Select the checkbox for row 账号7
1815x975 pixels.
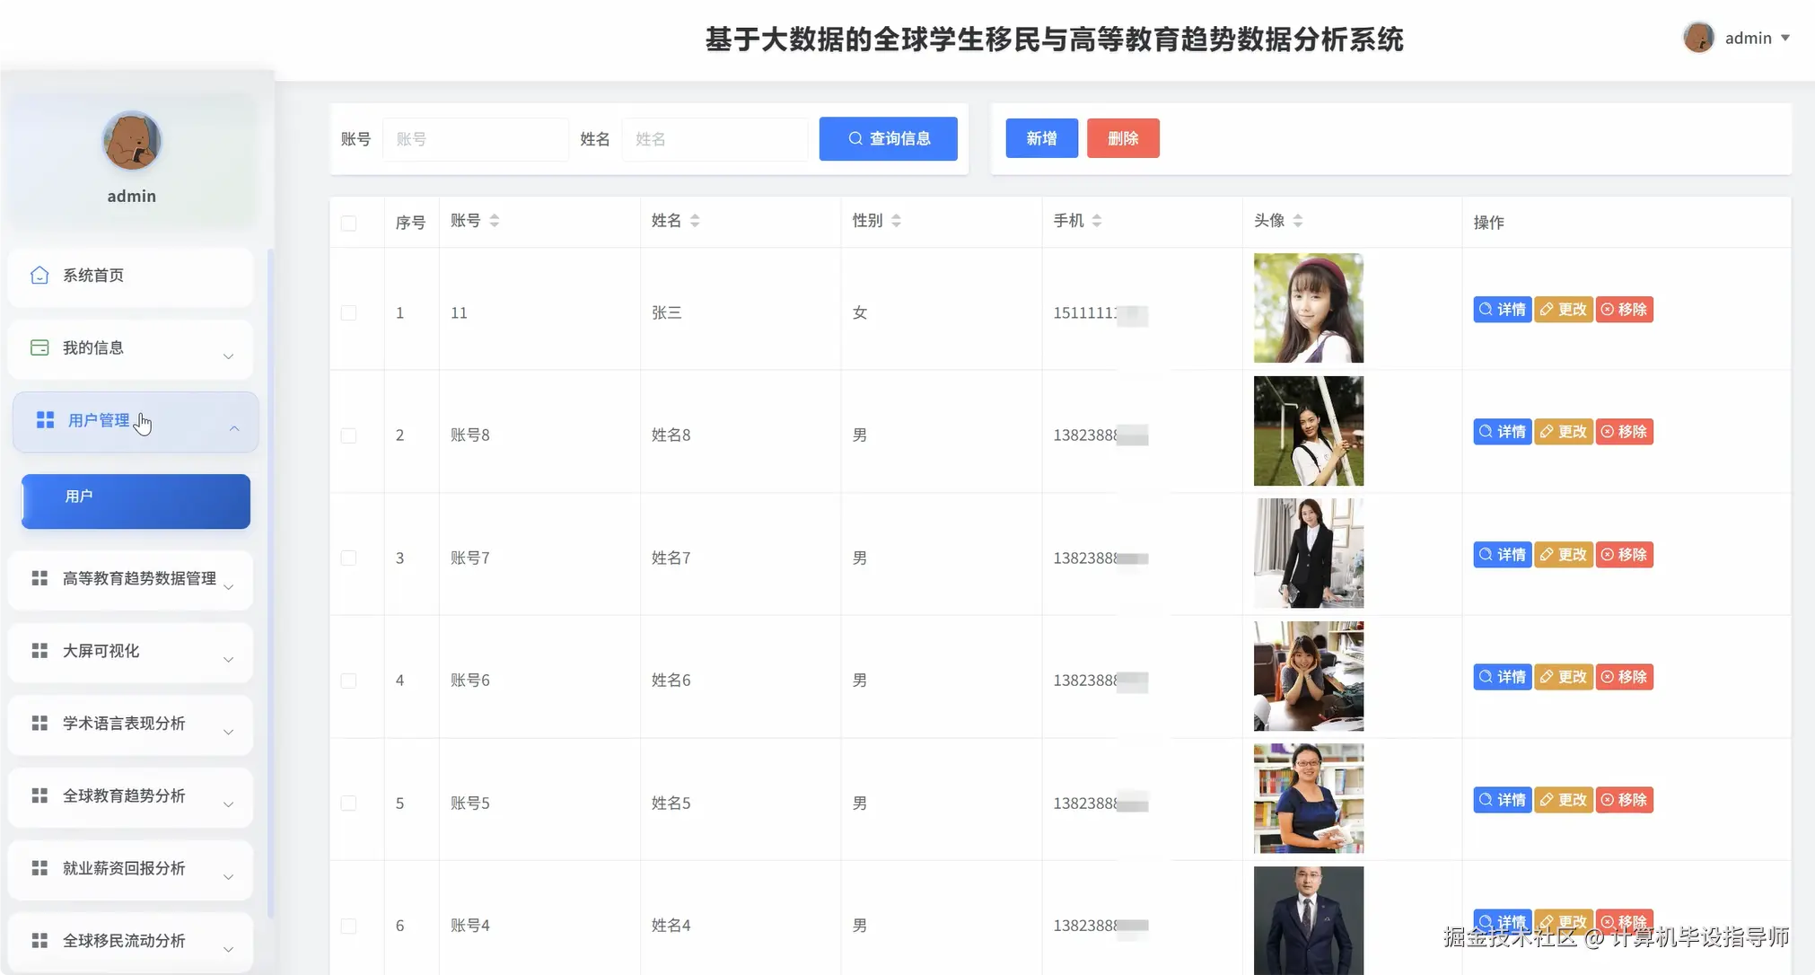349,558
